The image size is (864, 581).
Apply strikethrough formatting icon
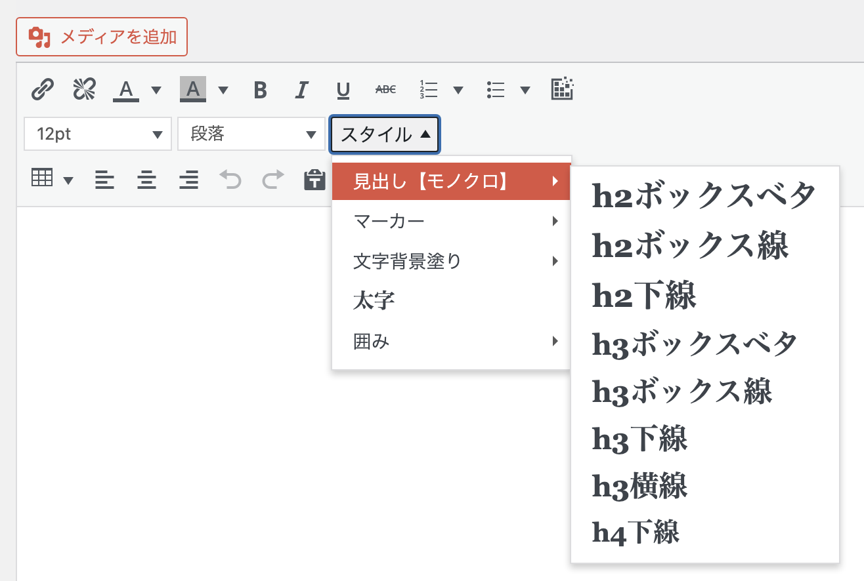click(385, 90)
